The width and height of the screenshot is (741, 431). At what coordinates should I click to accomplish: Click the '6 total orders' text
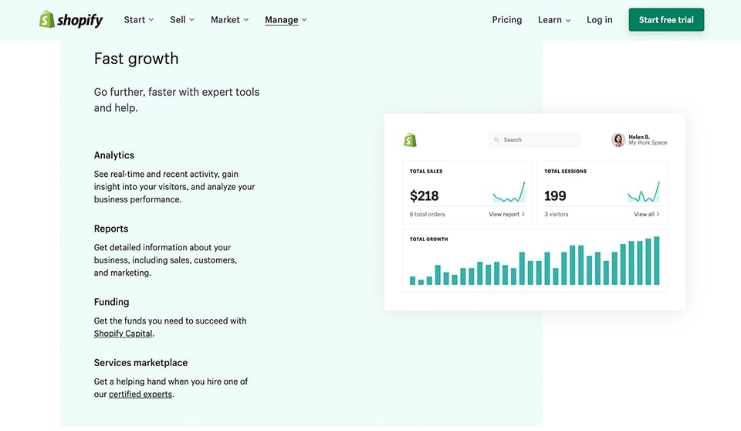tap(427, 214)
